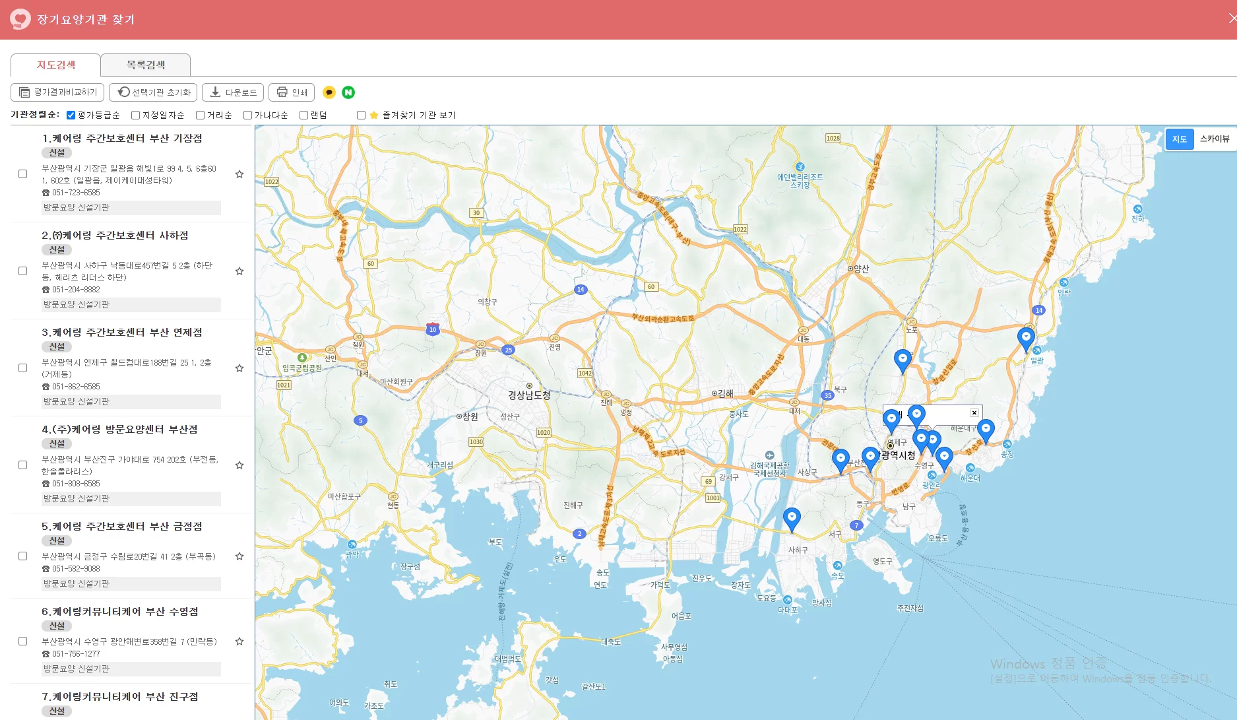Click the 평가결과비교하기 button
Screen dimensions: 1237x720
tap(58, 92)
